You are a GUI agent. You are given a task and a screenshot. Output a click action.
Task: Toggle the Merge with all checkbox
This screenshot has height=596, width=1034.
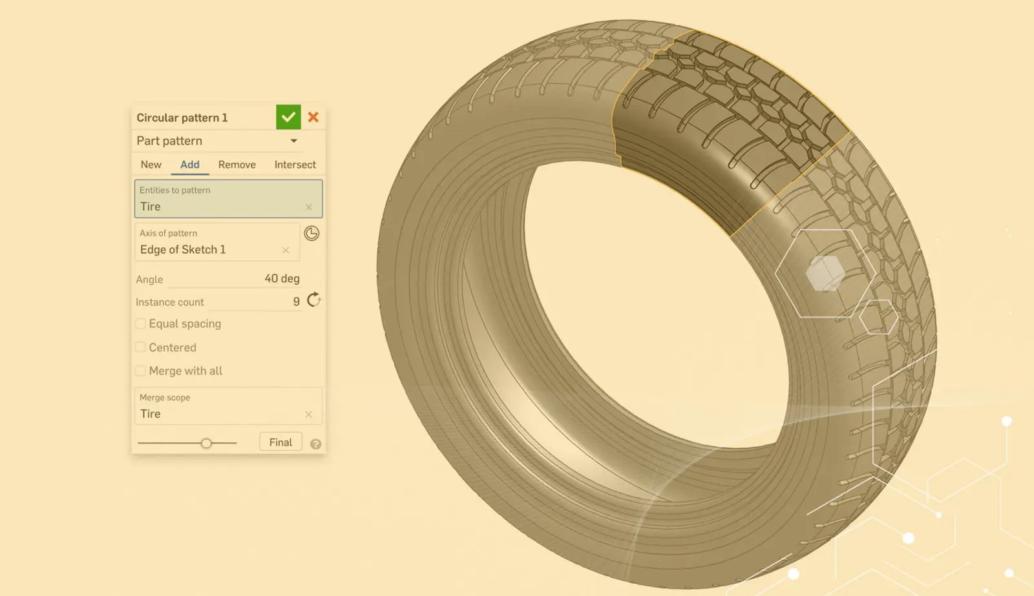click(x=141, y=371)
